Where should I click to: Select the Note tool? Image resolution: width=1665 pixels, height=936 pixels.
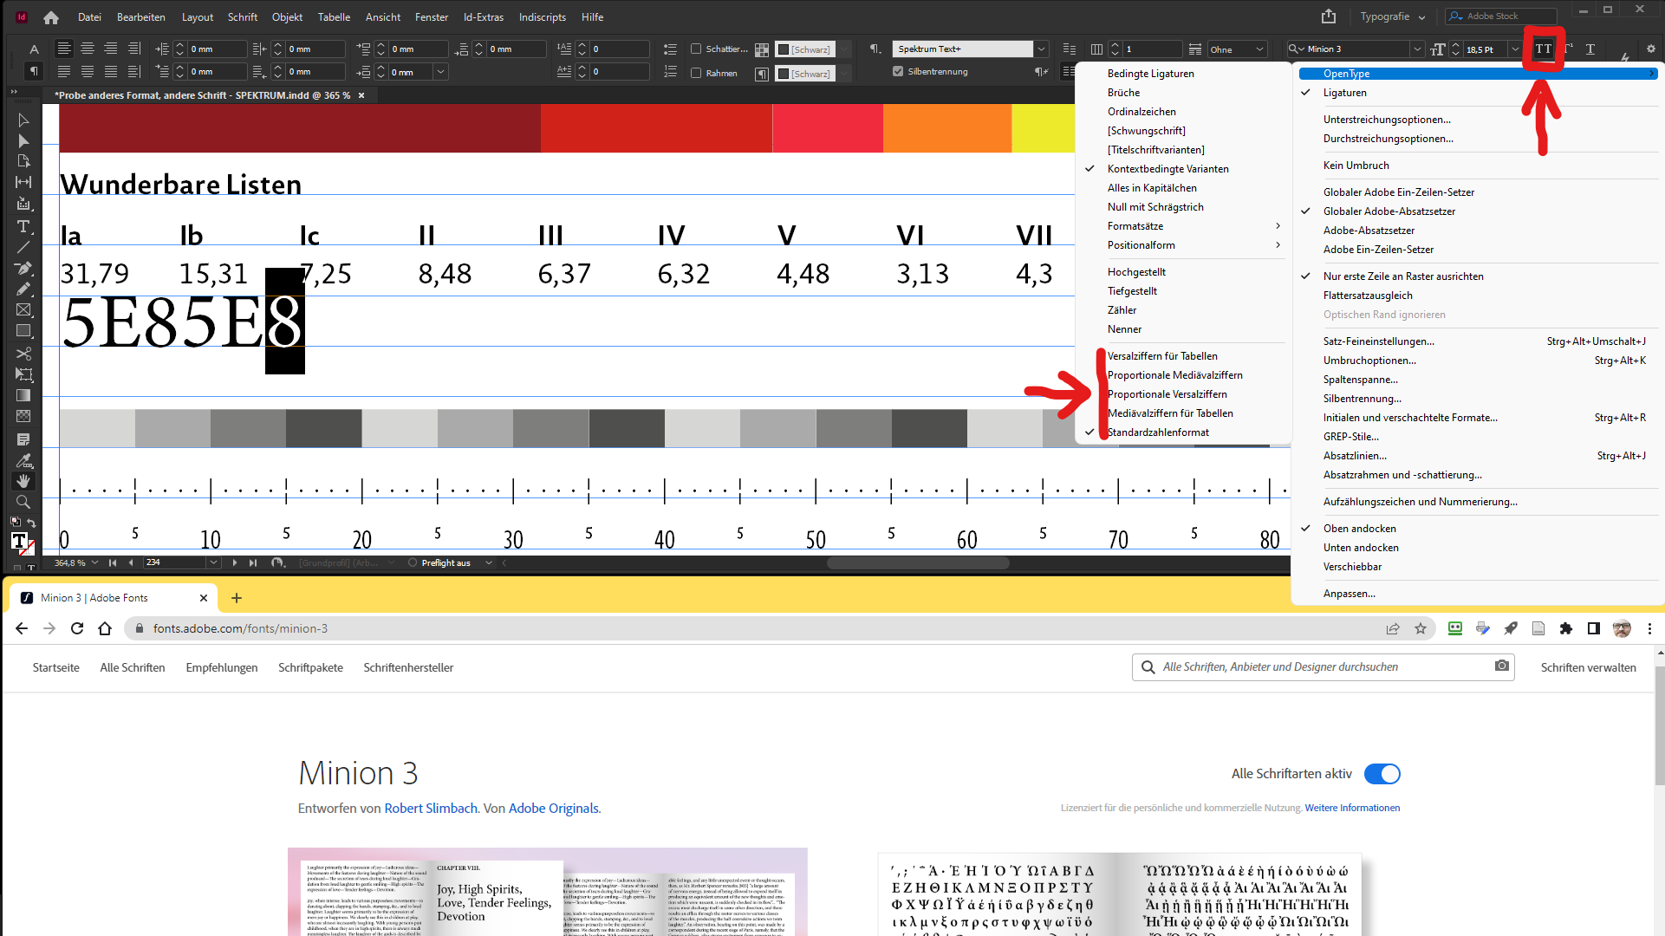23,439
